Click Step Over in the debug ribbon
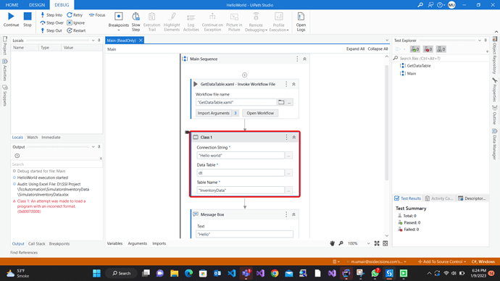Screen dimensions: 500x281 51,23
